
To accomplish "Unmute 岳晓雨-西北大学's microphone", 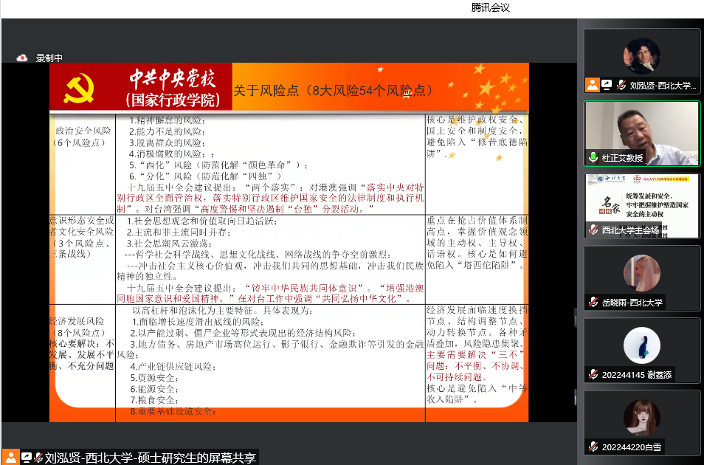I will click(593, 301).
